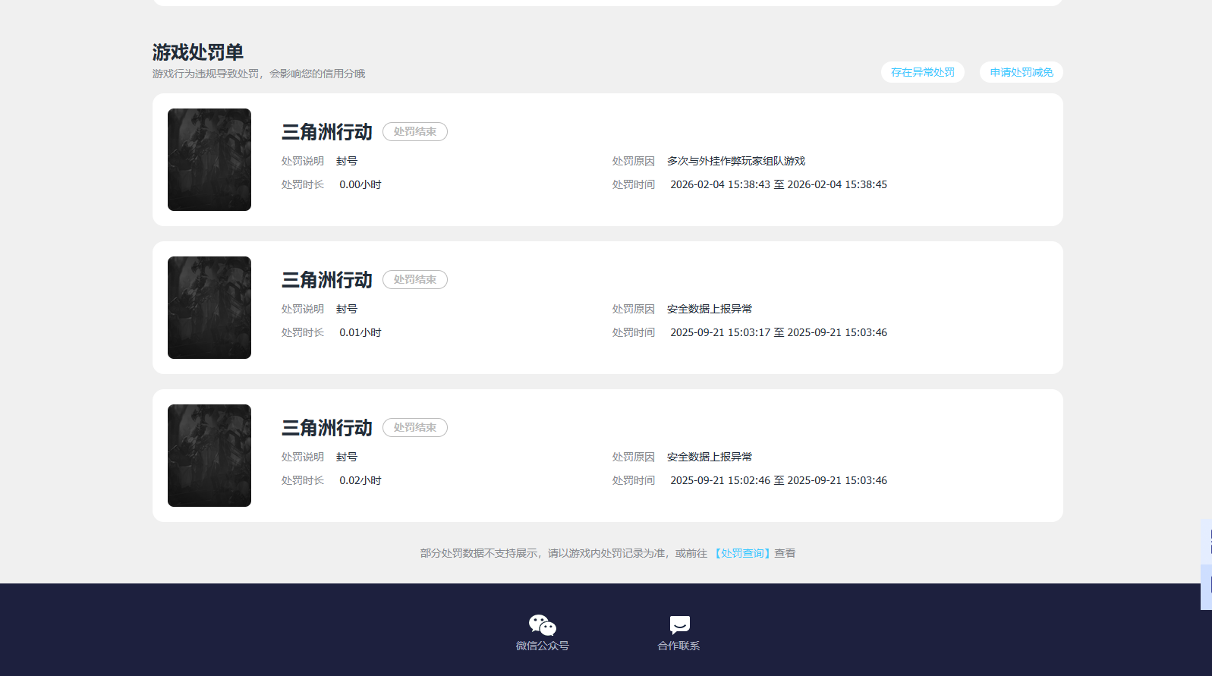1212x676 pixels.
Task: Open the cooperation contact chat icon
Action: tap(679, 624)
